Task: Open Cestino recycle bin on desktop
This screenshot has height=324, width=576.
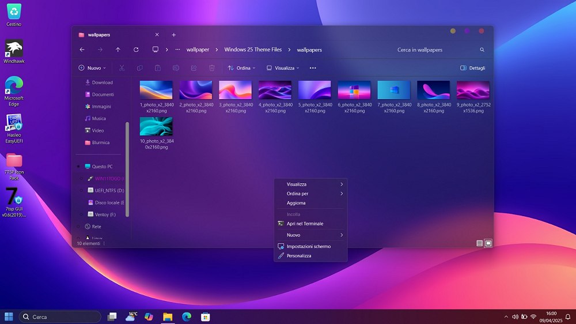Action: (14, 15)
